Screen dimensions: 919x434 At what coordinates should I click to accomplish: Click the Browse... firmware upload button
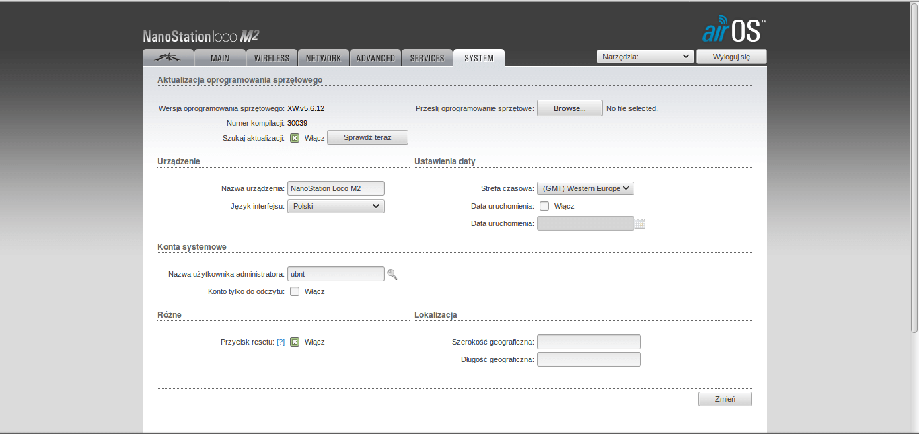[569, 108]
